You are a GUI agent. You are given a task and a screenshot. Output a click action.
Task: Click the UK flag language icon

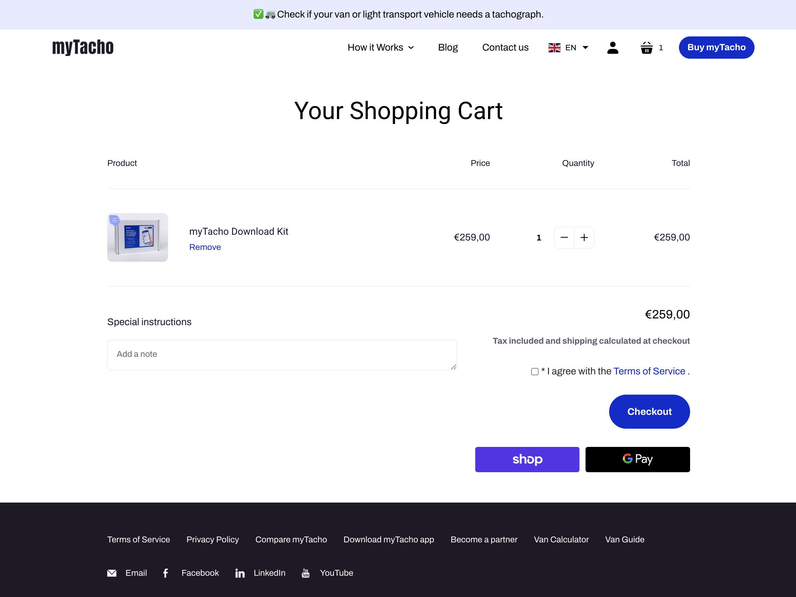click(554, 48)
